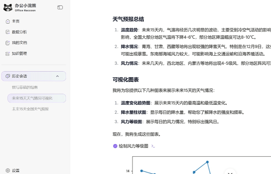Click the heading 天气预报总结
271x174 pixels.
pos(128,19)
